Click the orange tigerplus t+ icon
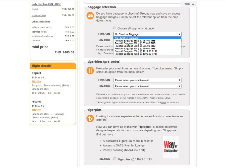 (x=90, y=118)
